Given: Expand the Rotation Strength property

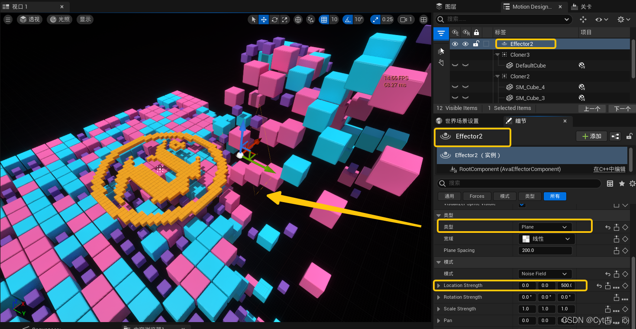Looking at the screenshot, I should 439,297.
